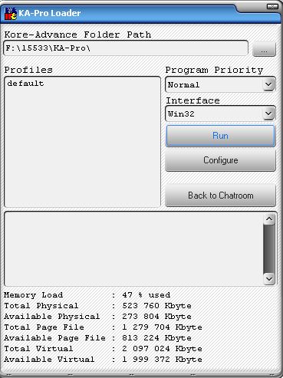Click the Available Page File 813 224 line

click(x=97, y=338)
